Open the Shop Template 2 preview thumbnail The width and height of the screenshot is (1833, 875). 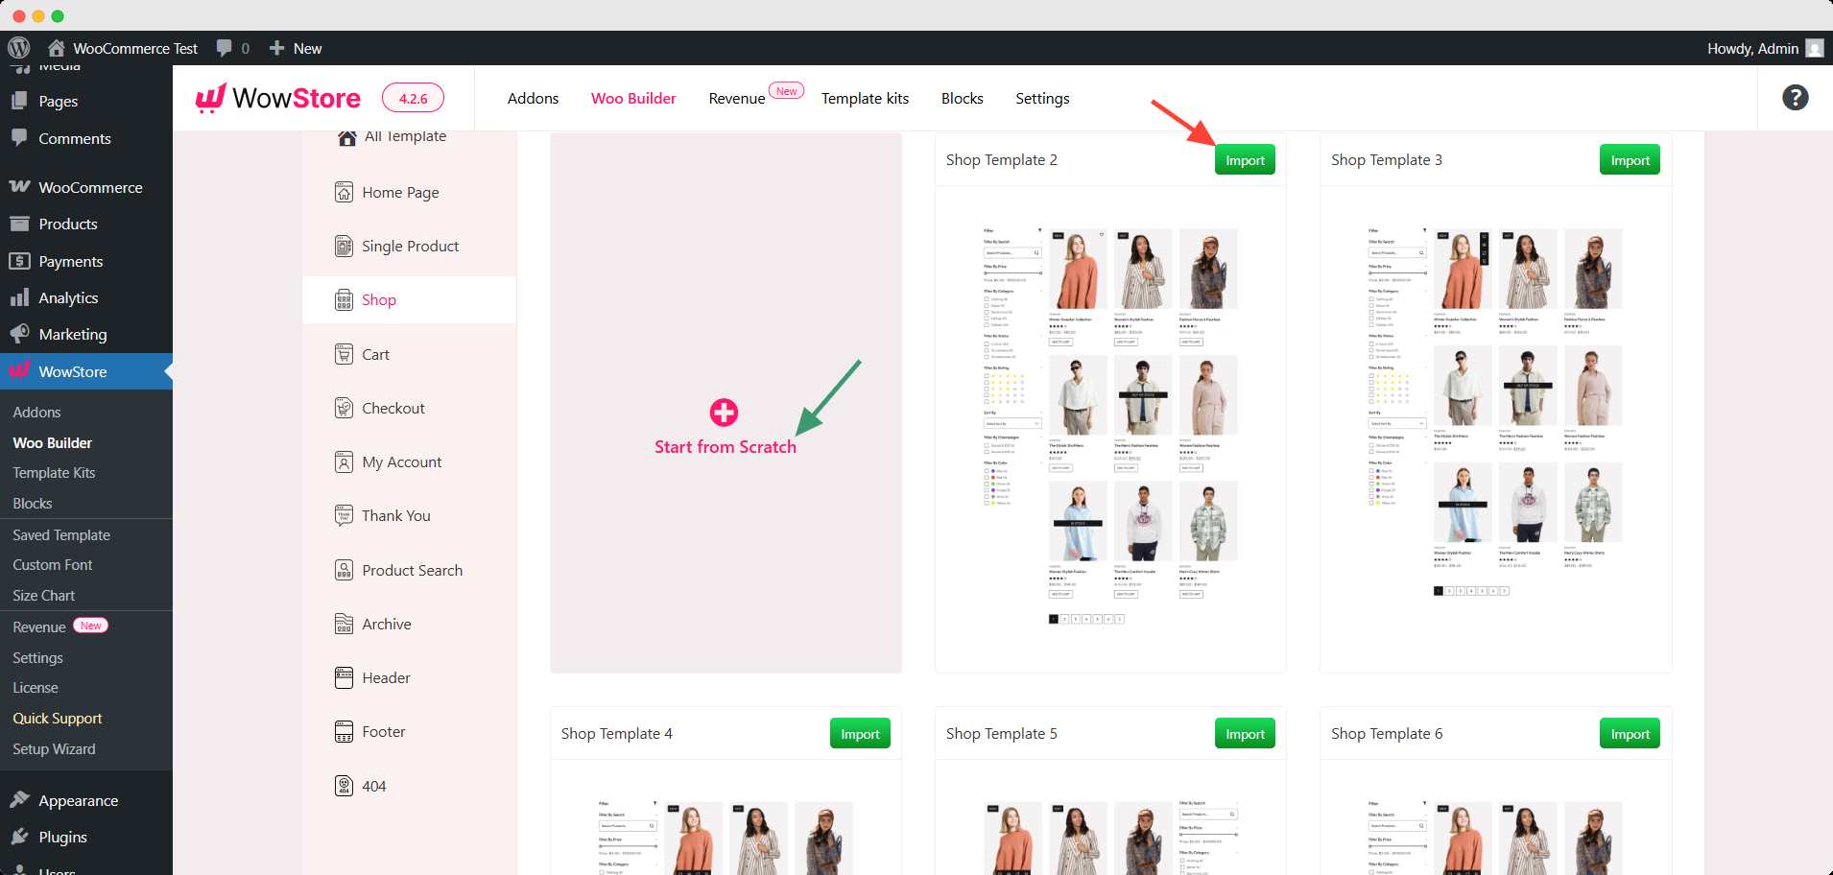pyautogui.click(x=1110, y=427)
